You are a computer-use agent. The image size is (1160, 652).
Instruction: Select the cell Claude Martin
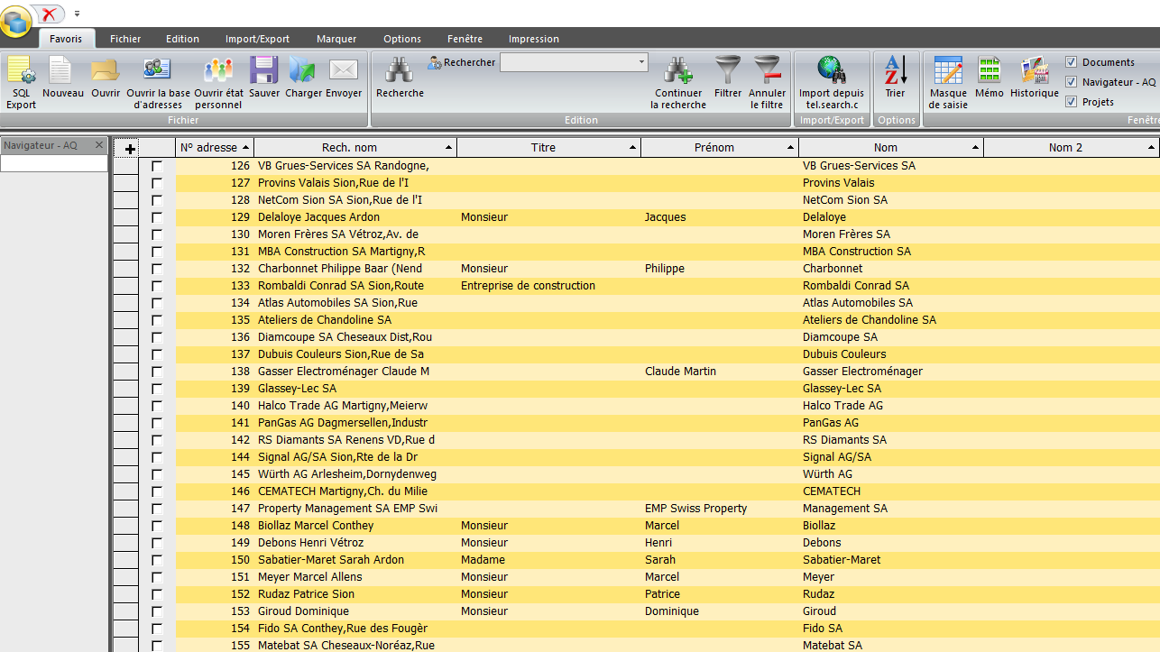[720, 372]
